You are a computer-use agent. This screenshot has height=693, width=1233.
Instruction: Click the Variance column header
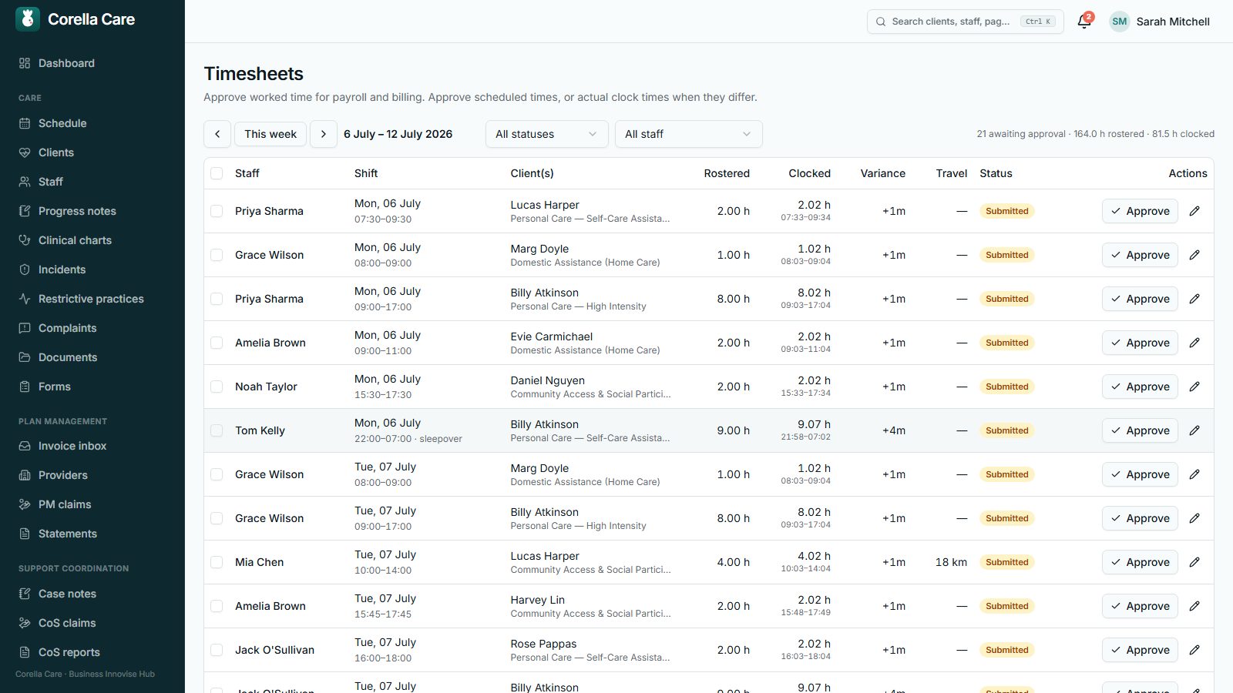[883, 173]
